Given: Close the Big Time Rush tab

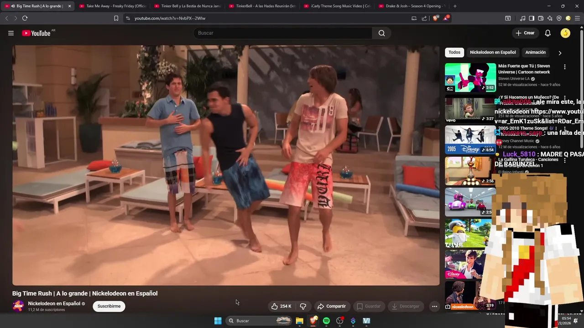Looking at the screenshot, I should coord(69,6).
